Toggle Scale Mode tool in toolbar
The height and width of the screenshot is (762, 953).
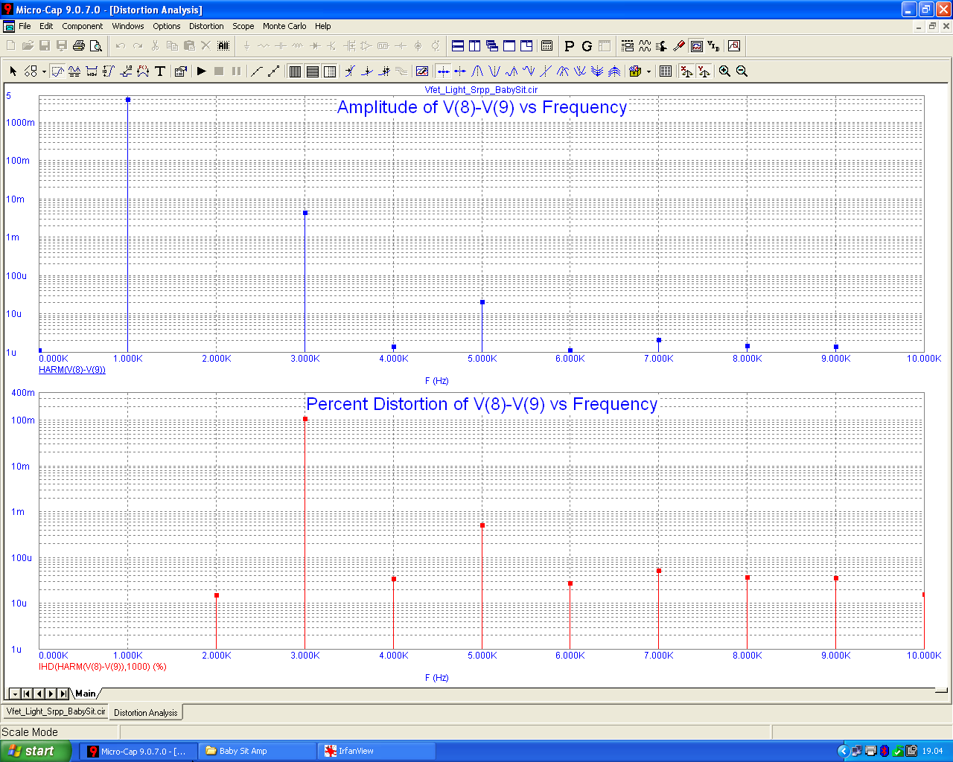(x=57, y=71)
